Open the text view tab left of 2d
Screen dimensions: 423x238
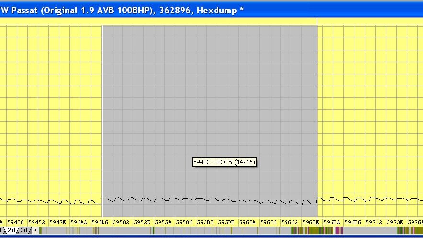[1, 230]
